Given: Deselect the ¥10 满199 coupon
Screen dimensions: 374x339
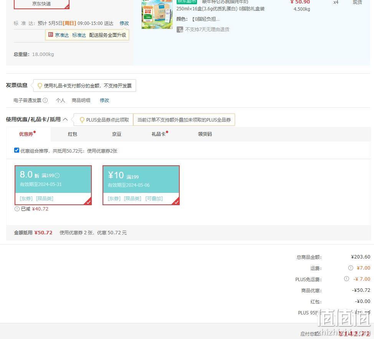Looking at the screenshot, I should (141, 185).
